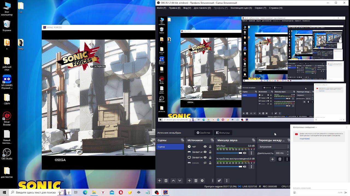Open Вид menu in OBS
This screenshot has width=350, height=196.
point(187,8)
